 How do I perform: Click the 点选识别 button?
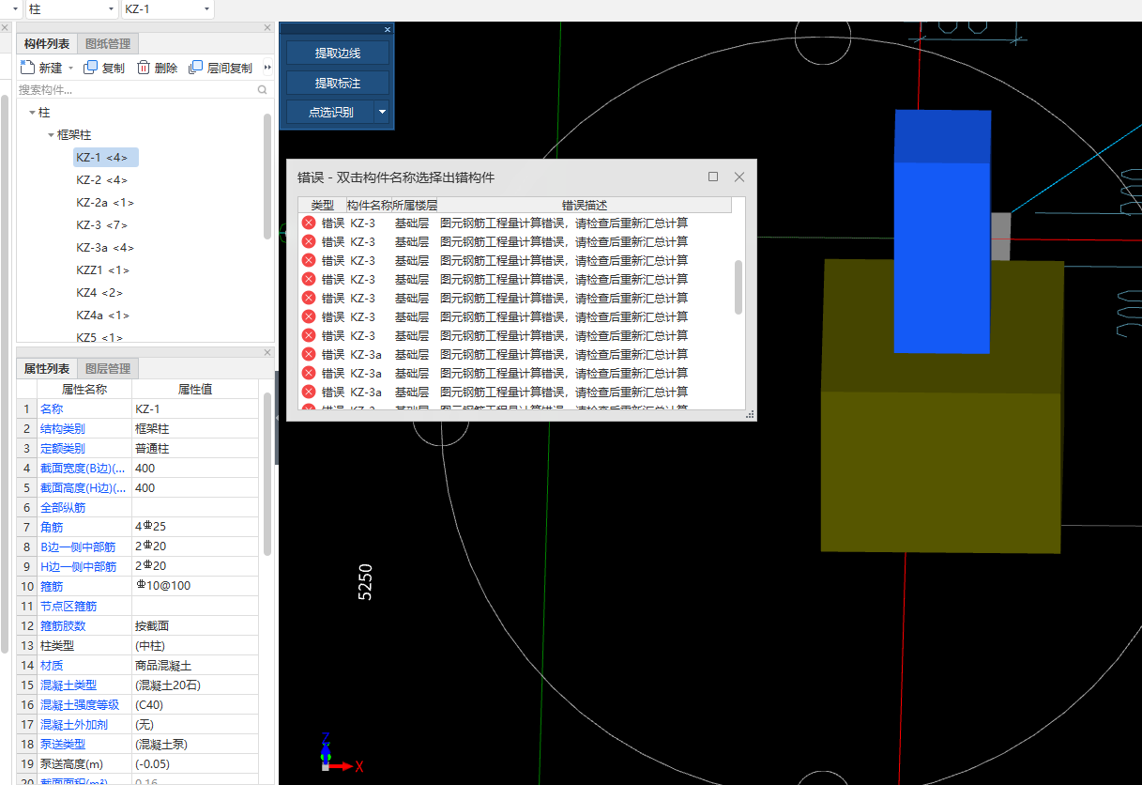tap(331, 112)
